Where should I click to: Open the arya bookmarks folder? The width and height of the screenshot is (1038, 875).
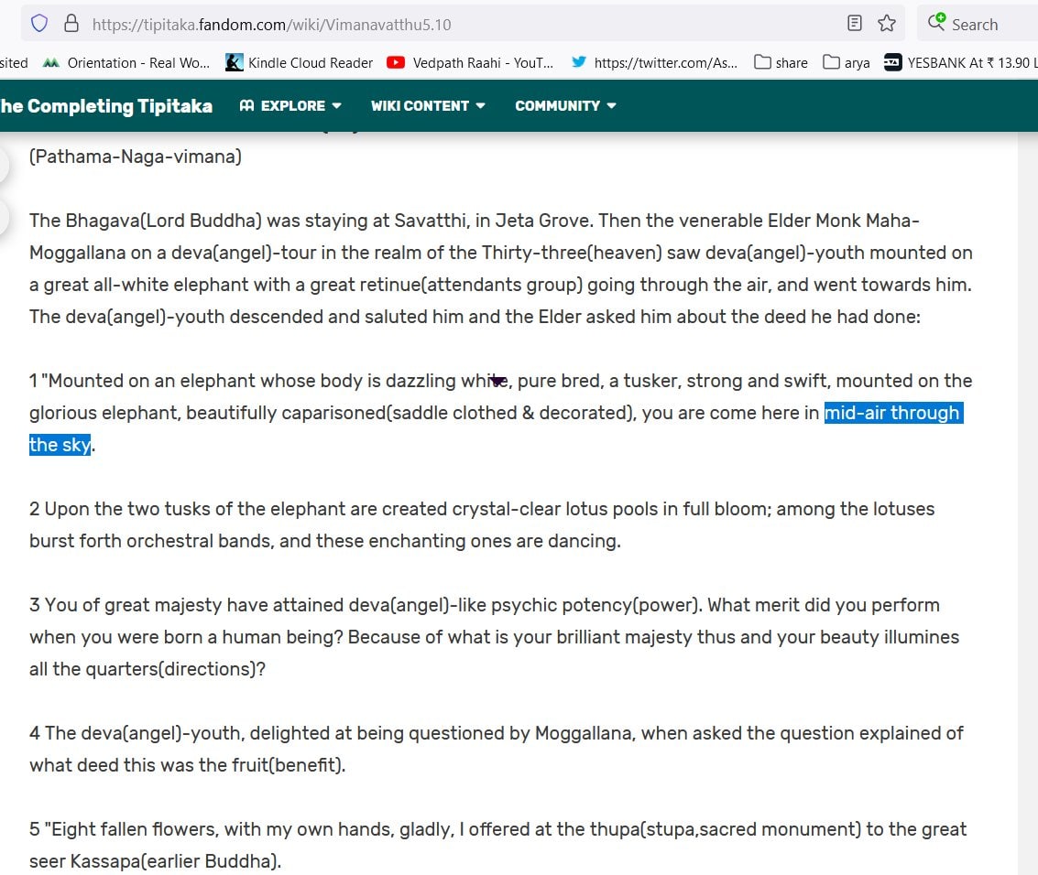(x=846, y=63)
